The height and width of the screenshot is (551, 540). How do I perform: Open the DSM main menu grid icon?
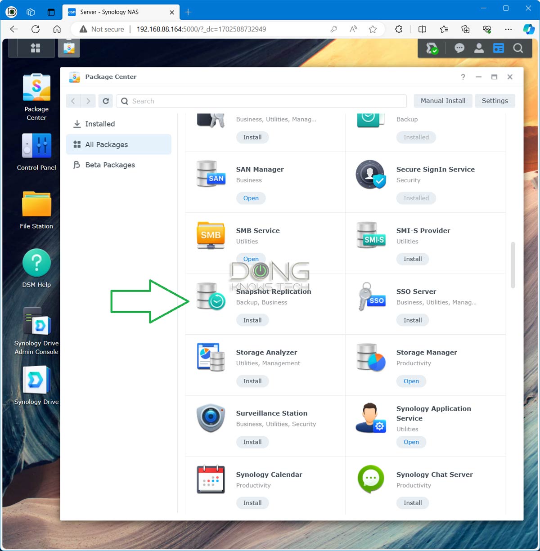pyautogui.click(x=36, y=48)
